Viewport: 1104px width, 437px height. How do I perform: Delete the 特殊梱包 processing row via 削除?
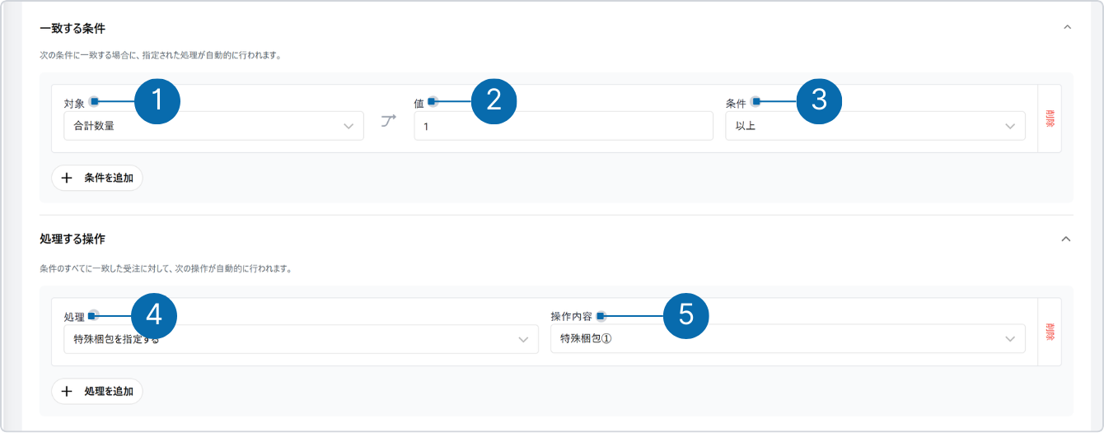(x=1049, y=331)
